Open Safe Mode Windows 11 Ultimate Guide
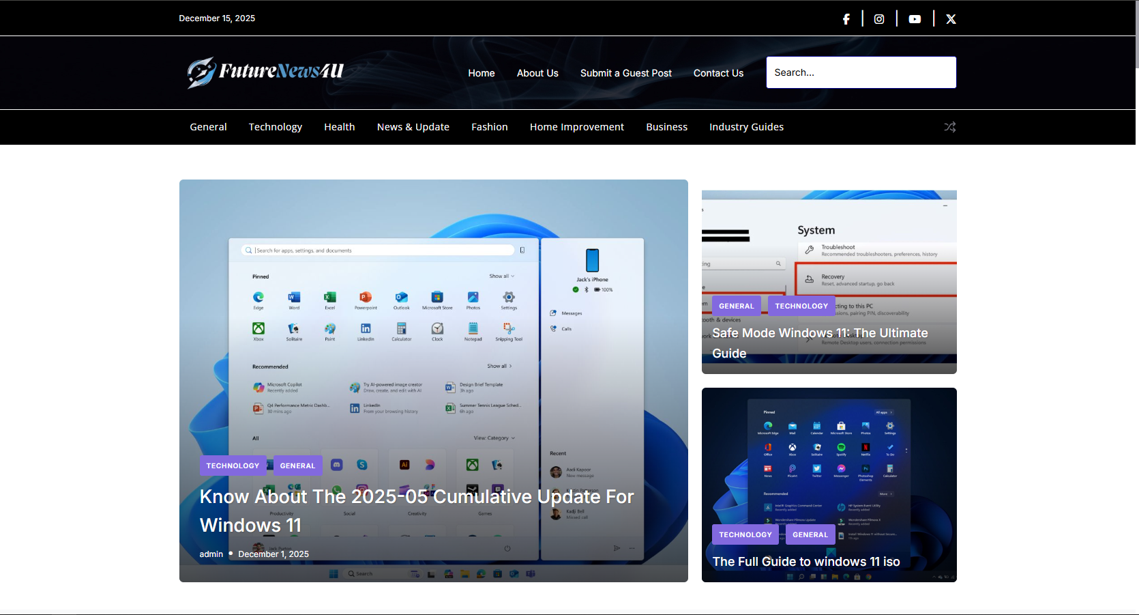The width and height of the screenshot is (1139, 615). pyautogui.click(x=820, y=343)
